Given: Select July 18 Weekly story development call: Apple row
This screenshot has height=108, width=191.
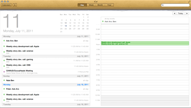Looking at the screenshot, I should [x=46, y=95].
